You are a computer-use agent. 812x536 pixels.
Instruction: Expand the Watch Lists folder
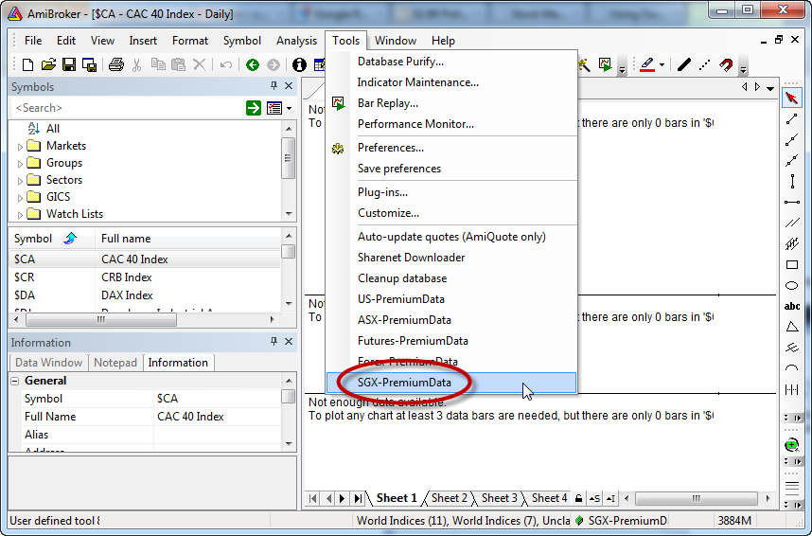20,215
